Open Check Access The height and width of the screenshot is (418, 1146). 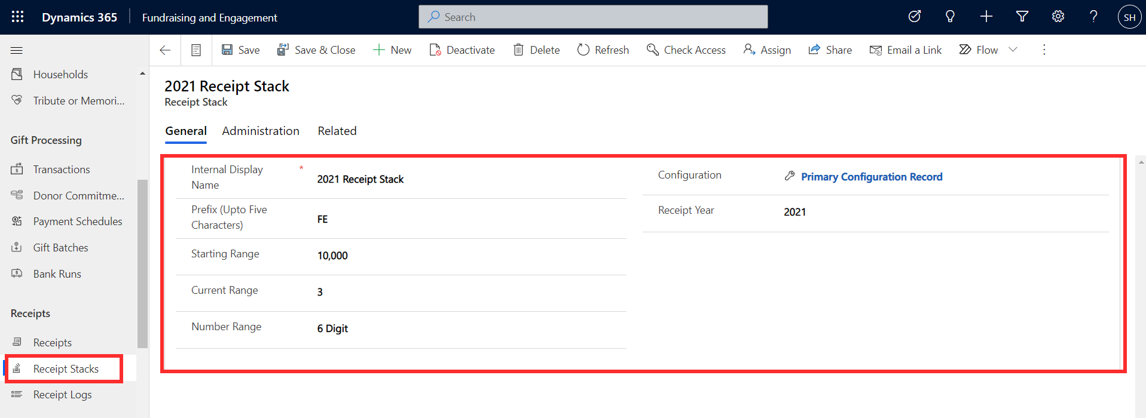pyautogui.click(x=686, y=50)
